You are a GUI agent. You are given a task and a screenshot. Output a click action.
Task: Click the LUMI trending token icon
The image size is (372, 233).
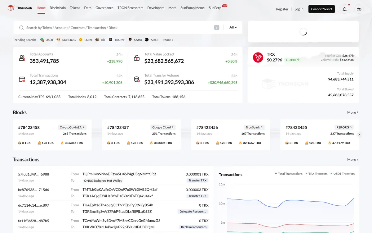81,40
